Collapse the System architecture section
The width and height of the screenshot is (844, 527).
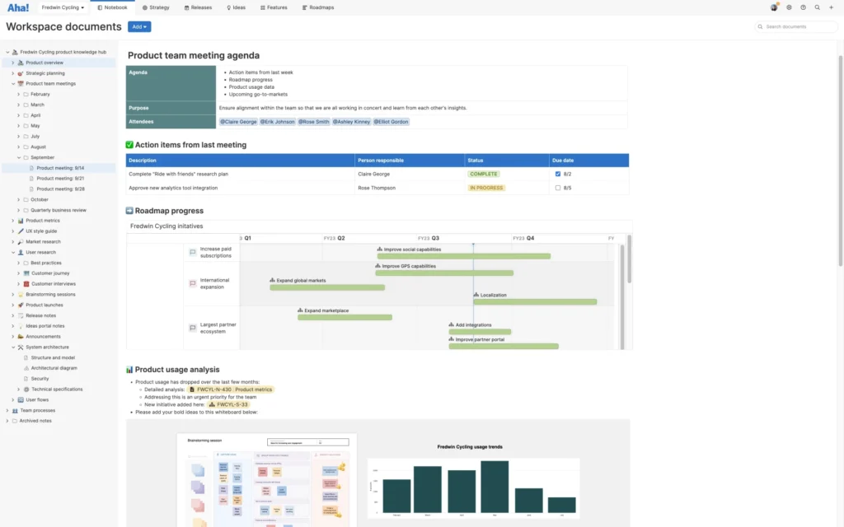[13, 347]
